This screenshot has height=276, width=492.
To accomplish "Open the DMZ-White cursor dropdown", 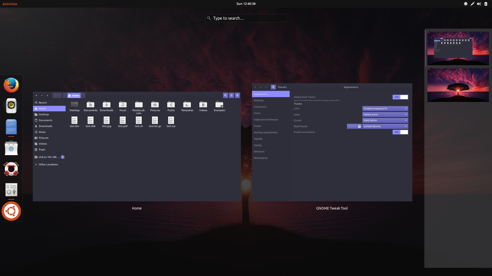I will tap(385, 120).
